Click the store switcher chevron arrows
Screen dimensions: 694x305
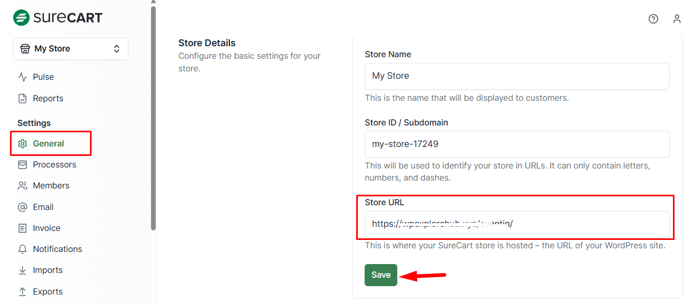pyautogui.click(x=117, y=49)
